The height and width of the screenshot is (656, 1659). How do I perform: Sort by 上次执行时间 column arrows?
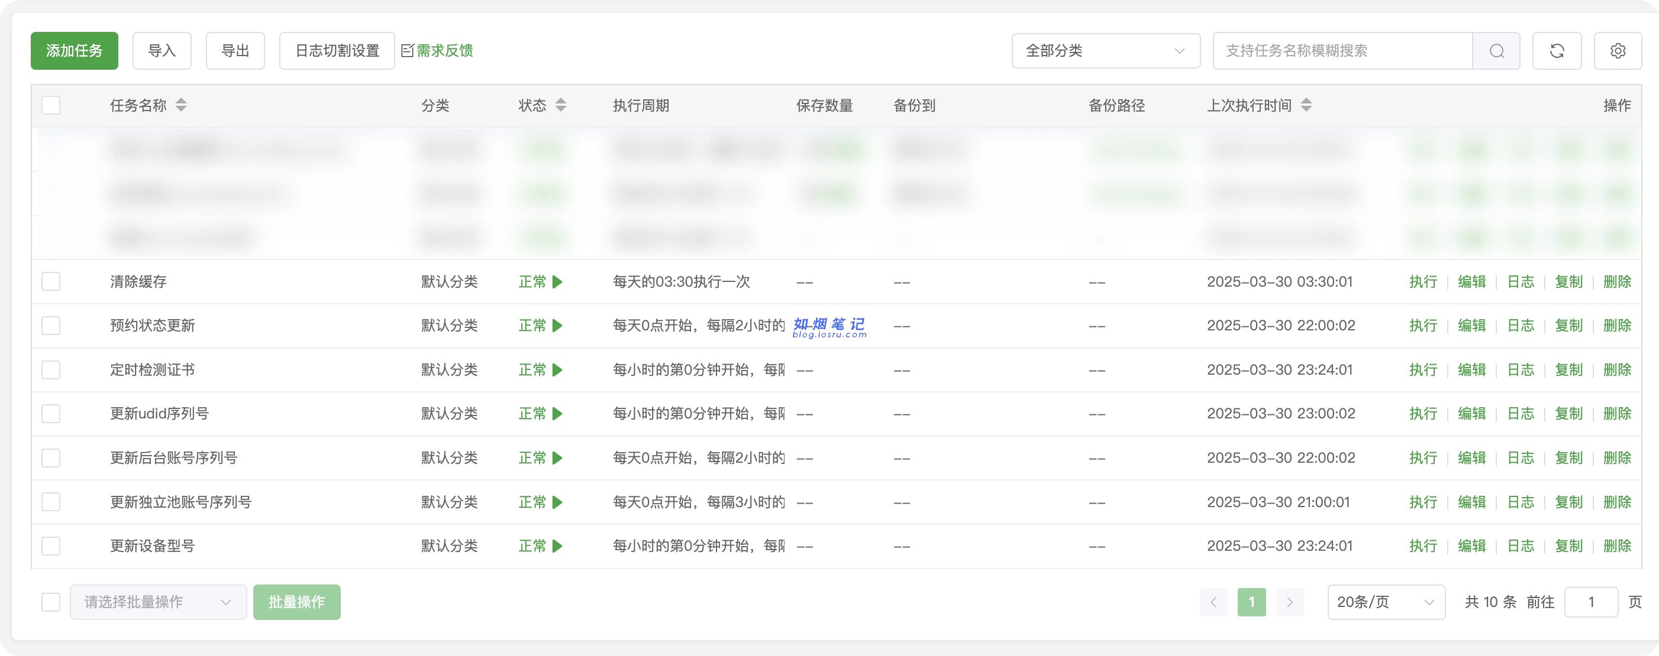[x=1306, y=105]
